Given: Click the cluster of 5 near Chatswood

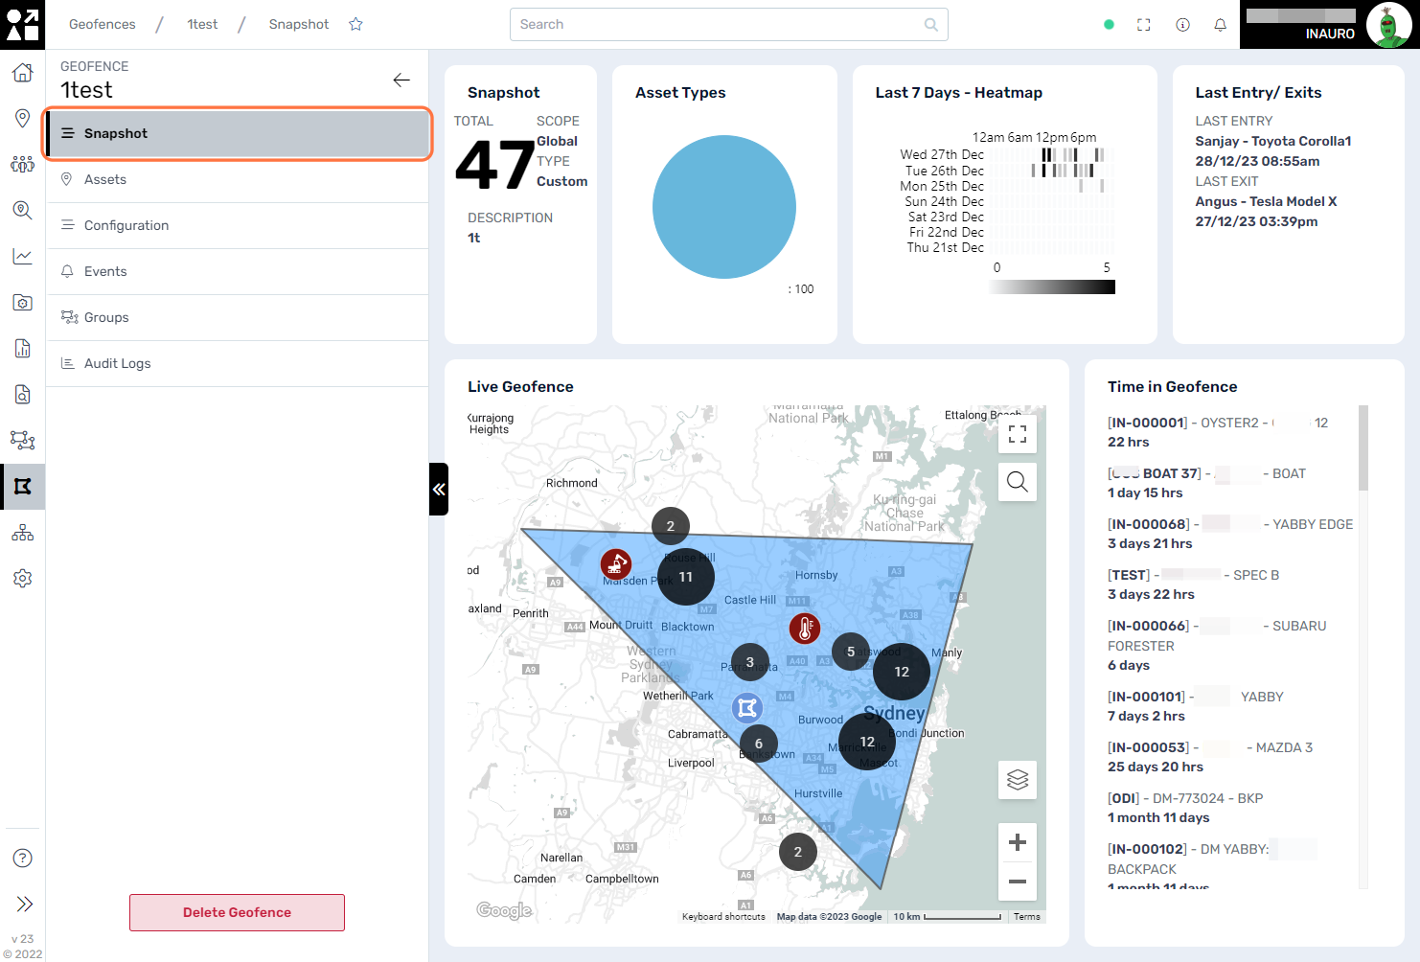Looking at the screenshot, I should [x=851, y=652].
